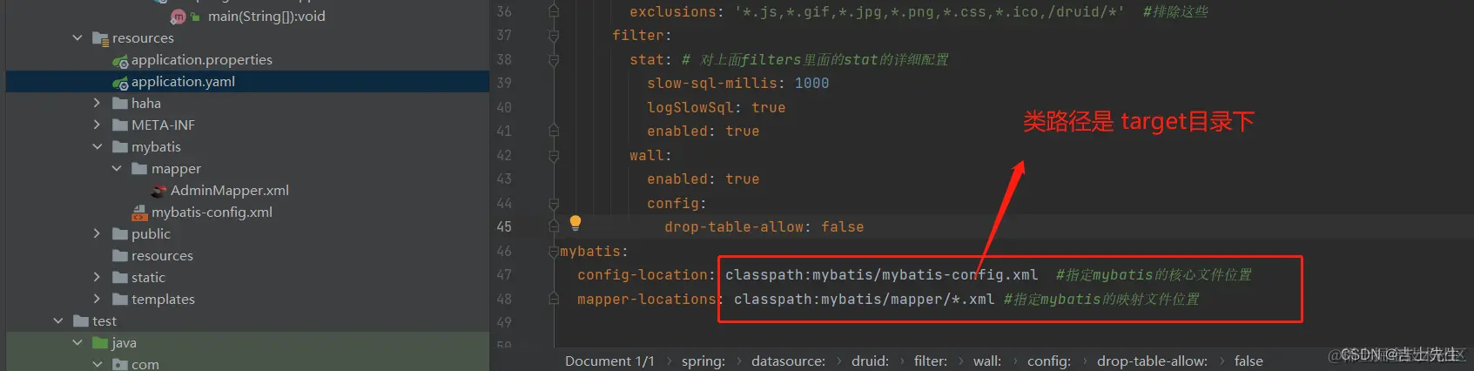Click breadcrumb 'spring:'
The width and height of the screenshot is (1474, 371).
(703, 361)
